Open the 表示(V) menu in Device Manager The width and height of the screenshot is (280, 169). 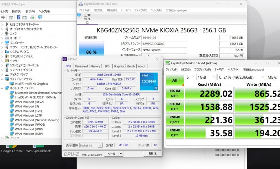coord(30,11)
